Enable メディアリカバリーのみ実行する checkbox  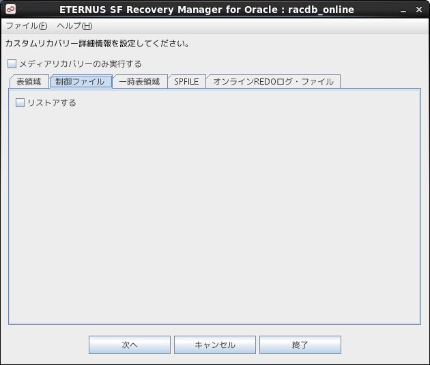tap(12, 64)
